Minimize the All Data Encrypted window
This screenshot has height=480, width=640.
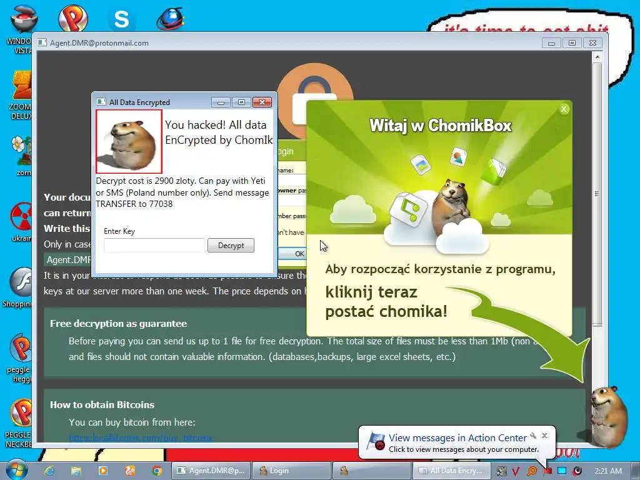coord(221,102)
